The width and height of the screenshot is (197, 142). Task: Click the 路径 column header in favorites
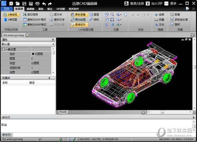tap(32, 83)
